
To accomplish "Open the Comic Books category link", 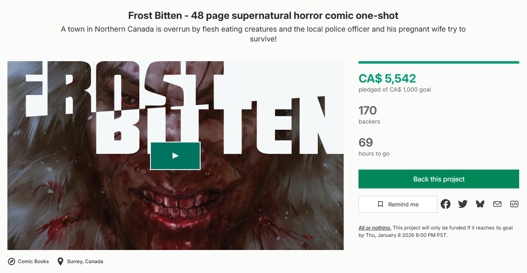I will (33, 262).
